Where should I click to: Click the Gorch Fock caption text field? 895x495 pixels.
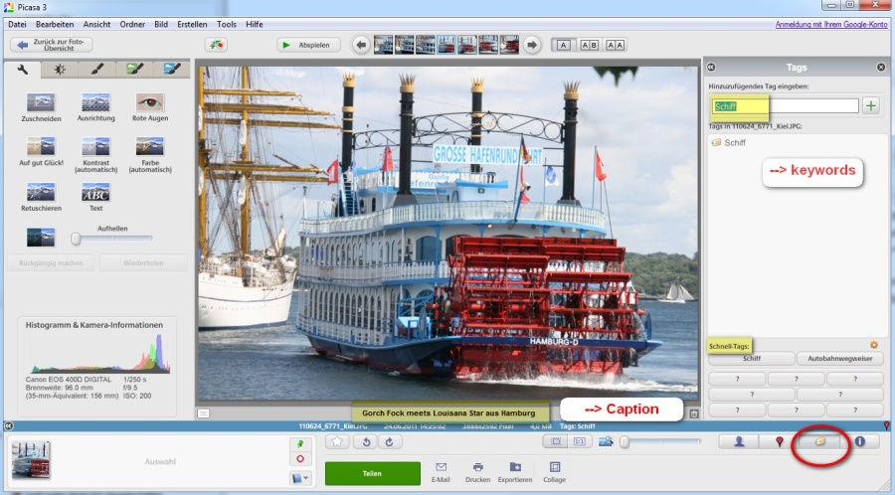[x=448, y=412]
